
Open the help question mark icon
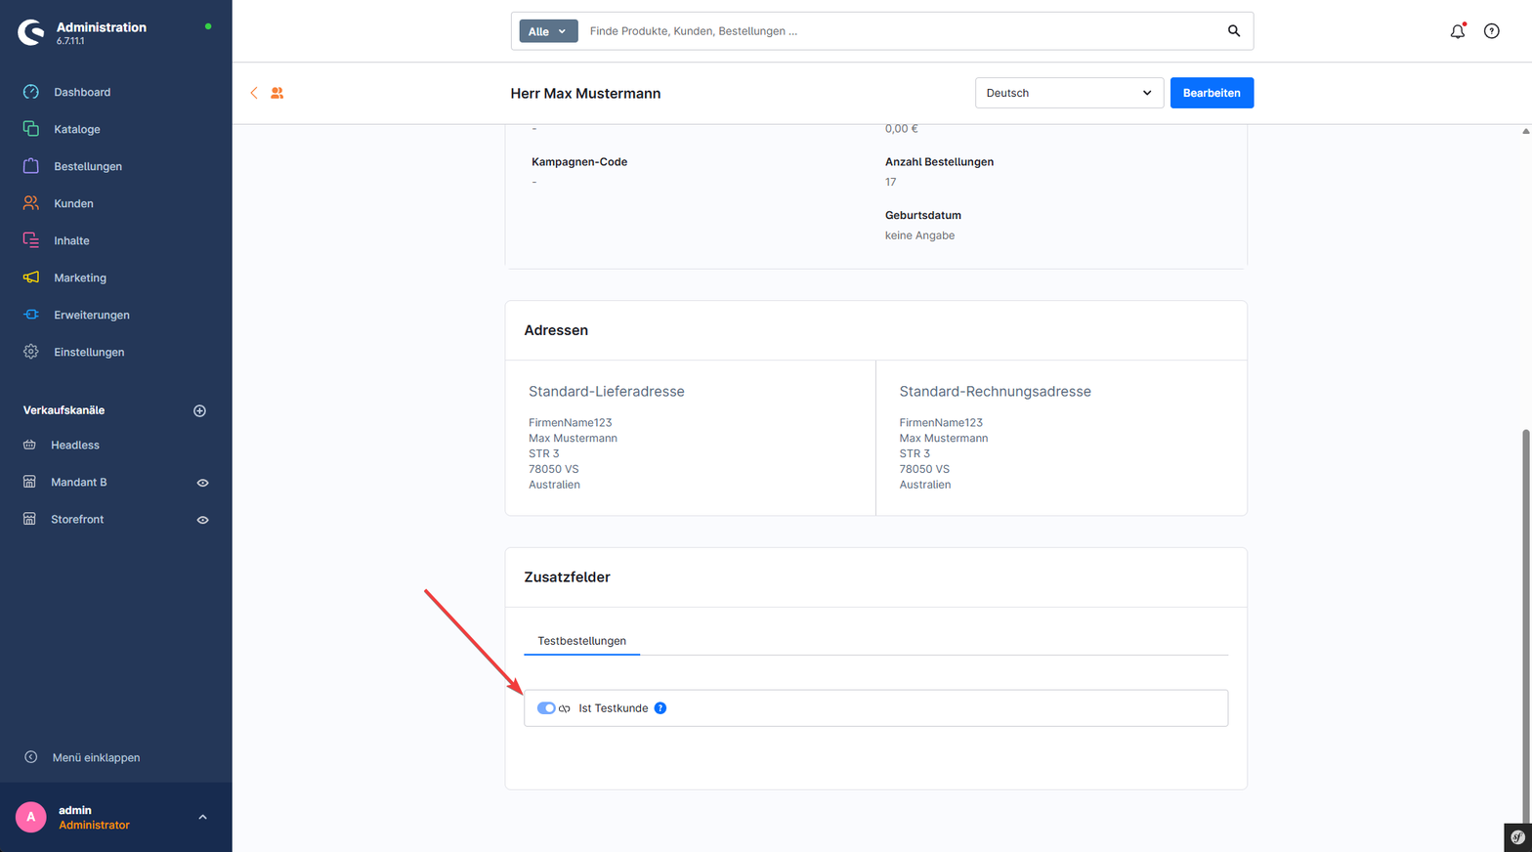(x=1492, y=31)
